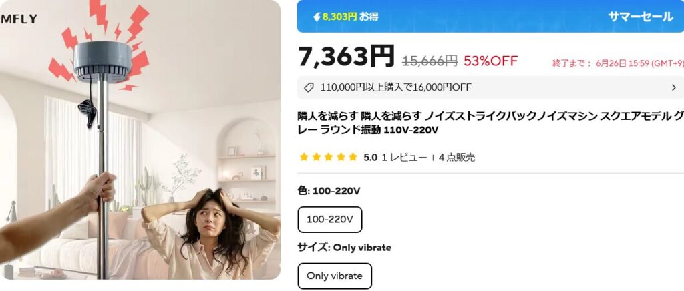The width and height of the screenshot is (684, 291).
Task: Click the 4 点販売 sold count
Action: coord(457,157)
